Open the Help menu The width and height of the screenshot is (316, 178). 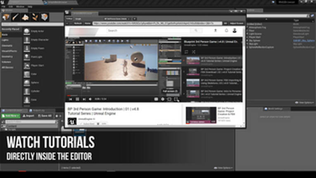click(30, 7)
